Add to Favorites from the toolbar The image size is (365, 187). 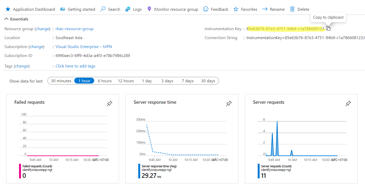pyautogui.click(x=245, y=9)
